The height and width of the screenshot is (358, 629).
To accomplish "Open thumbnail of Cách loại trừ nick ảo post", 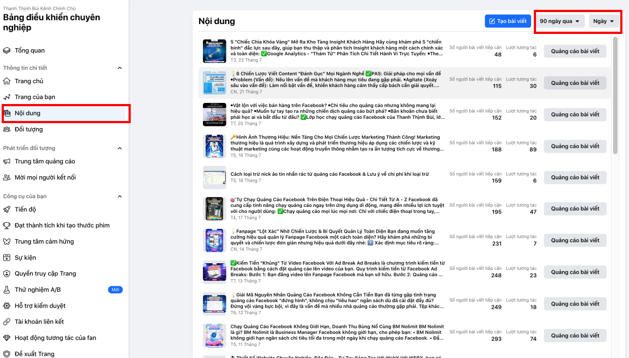I will coord(214,177).
